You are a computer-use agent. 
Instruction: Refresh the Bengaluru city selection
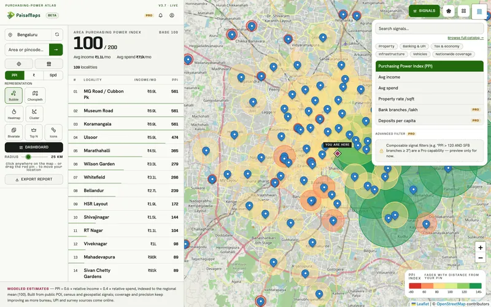pyautogui.click(x=57, y=34)
